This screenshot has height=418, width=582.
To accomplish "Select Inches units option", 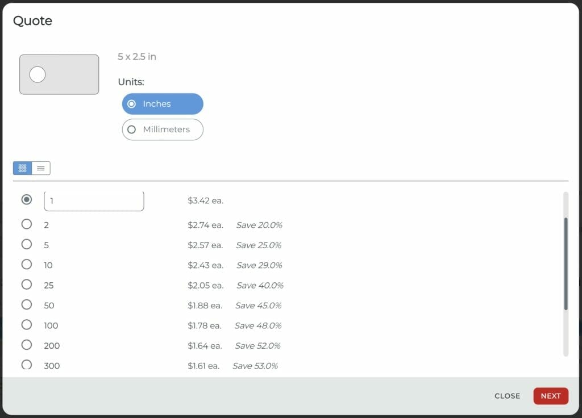I will click(x=163, y=104).
